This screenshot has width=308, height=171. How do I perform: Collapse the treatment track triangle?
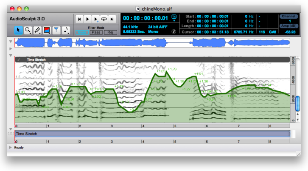click(11, 129)
